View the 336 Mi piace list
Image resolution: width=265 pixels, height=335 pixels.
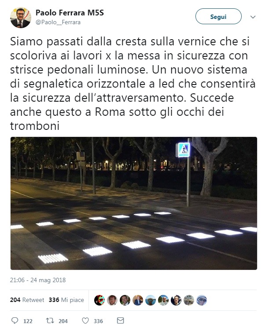pos(66,300)
